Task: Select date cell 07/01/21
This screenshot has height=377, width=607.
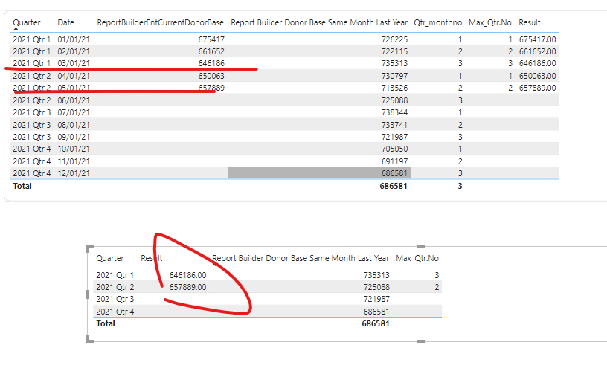Action: 74,112
